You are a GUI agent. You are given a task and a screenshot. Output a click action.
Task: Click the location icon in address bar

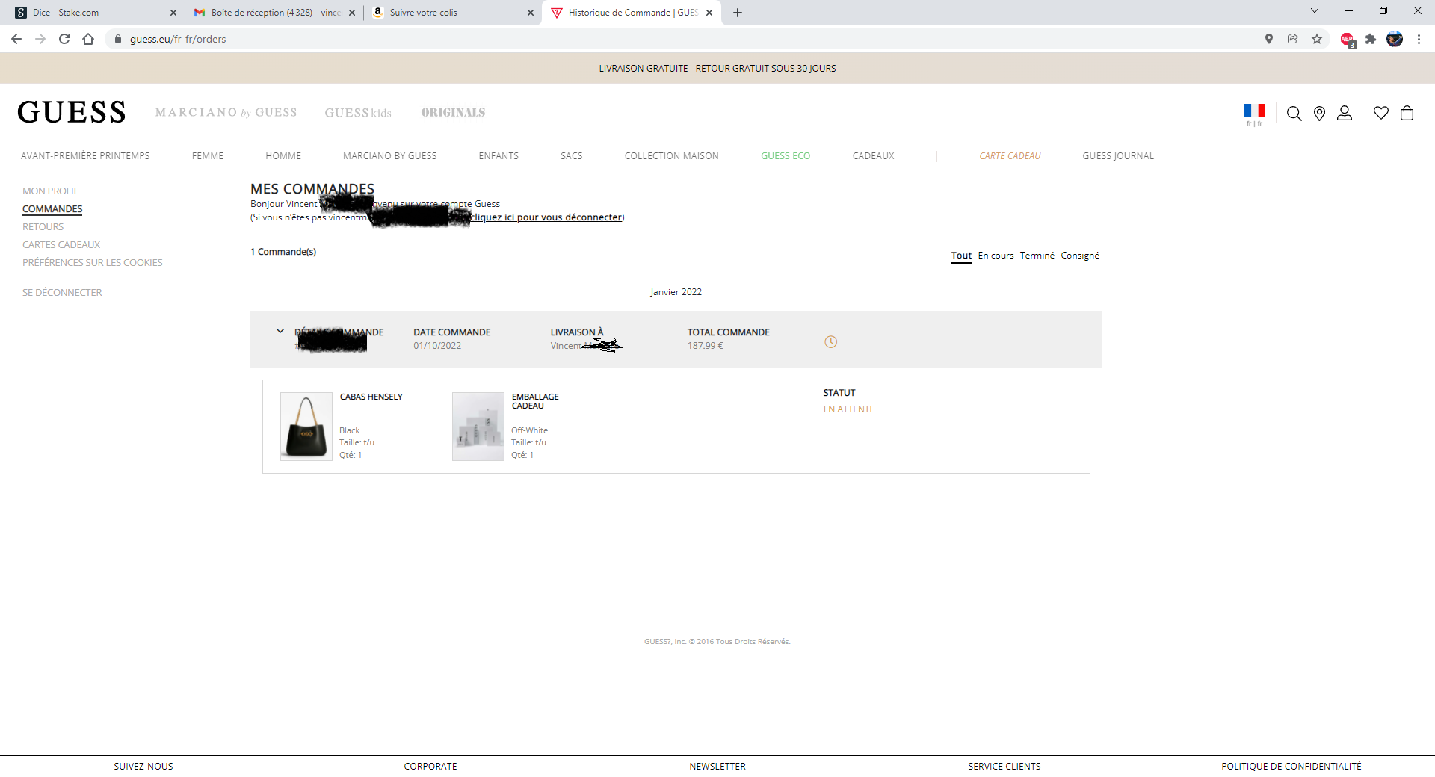click(1268, 39)
